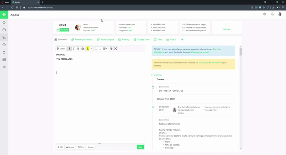The image size is (286, 155).
Task: Add a Companion via the Add link
Action: click(130, 30)
